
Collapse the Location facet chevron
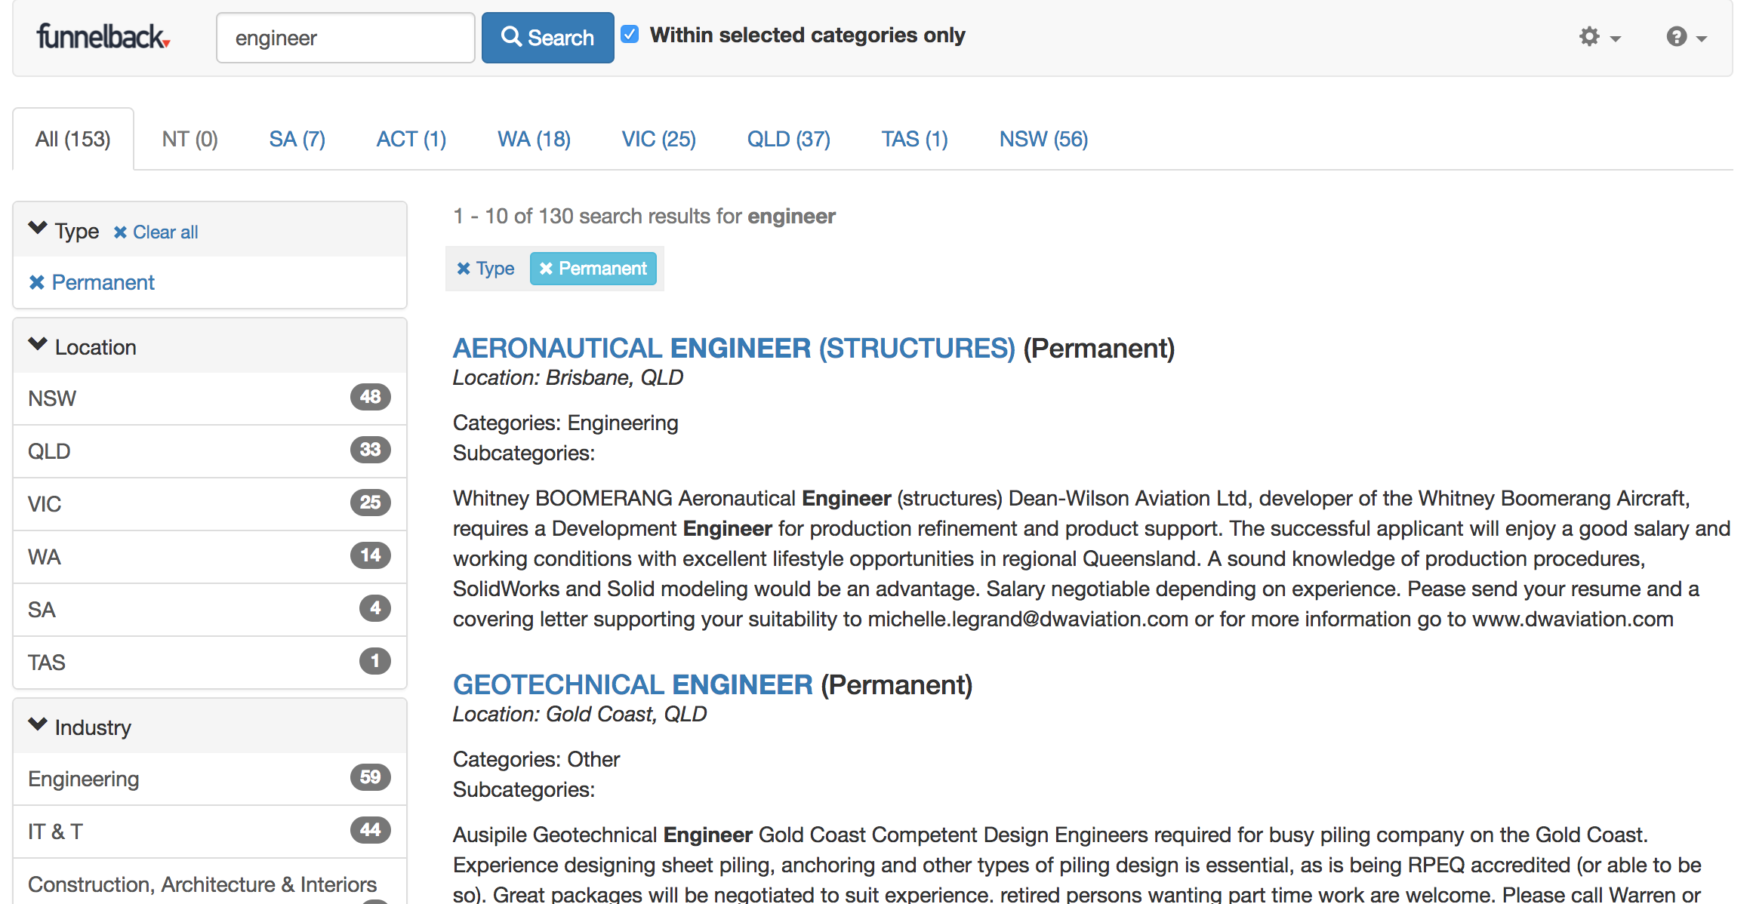pyautogui.click(x=38, y=345)
